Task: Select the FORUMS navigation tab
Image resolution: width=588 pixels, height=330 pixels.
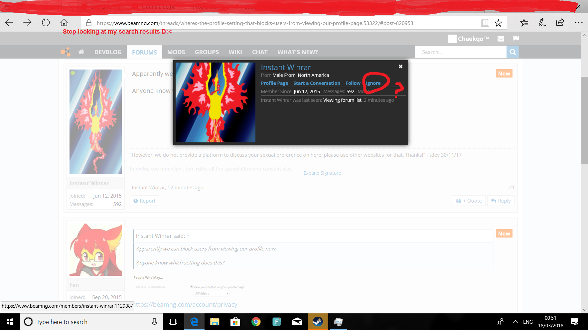Action: (144, 52)
